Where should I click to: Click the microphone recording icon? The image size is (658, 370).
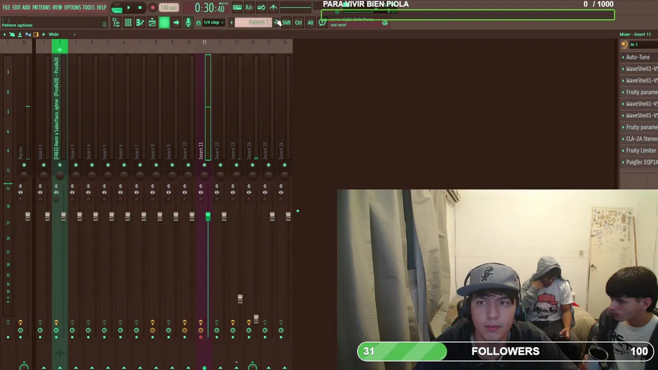pyautogui.click(x=188, y=23)
